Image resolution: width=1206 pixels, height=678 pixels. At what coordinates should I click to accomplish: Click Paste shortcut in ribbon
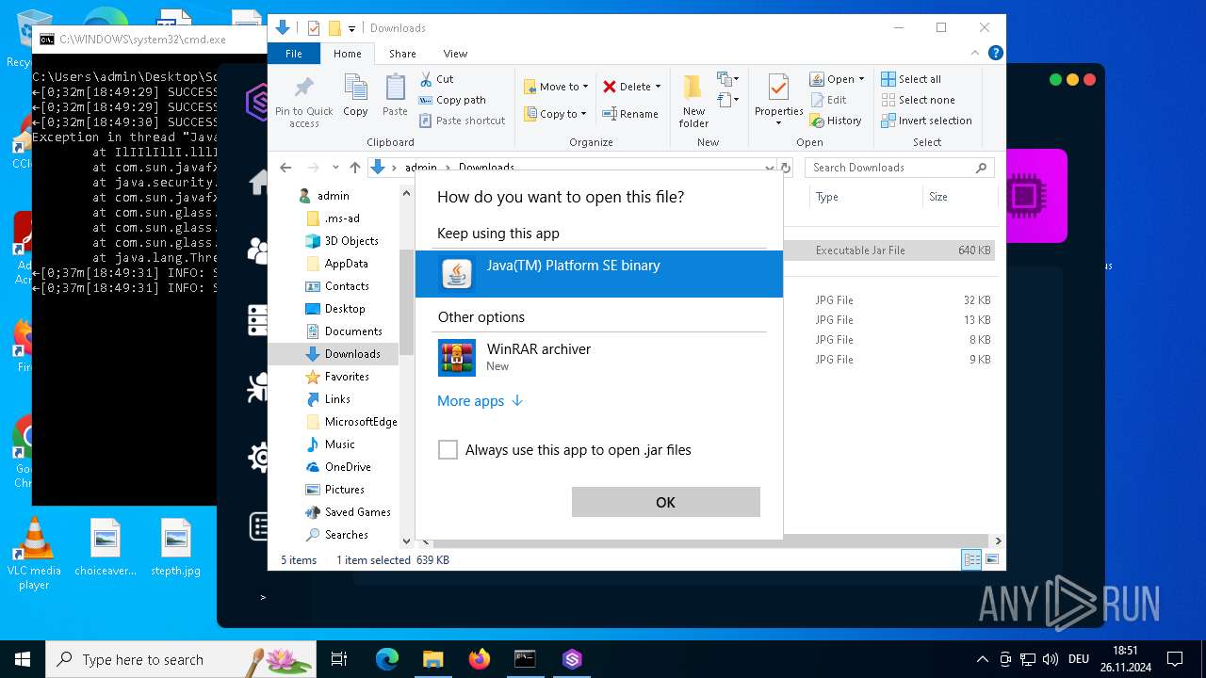point(463,121)
